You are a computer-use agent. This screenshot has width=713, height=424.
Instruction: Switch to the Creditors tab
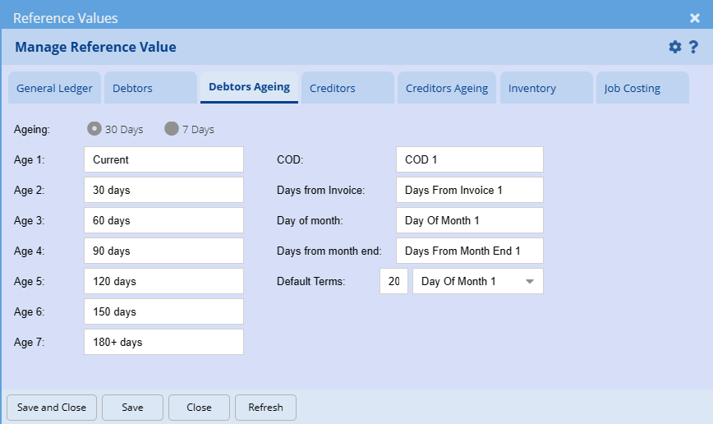[333, 88]
